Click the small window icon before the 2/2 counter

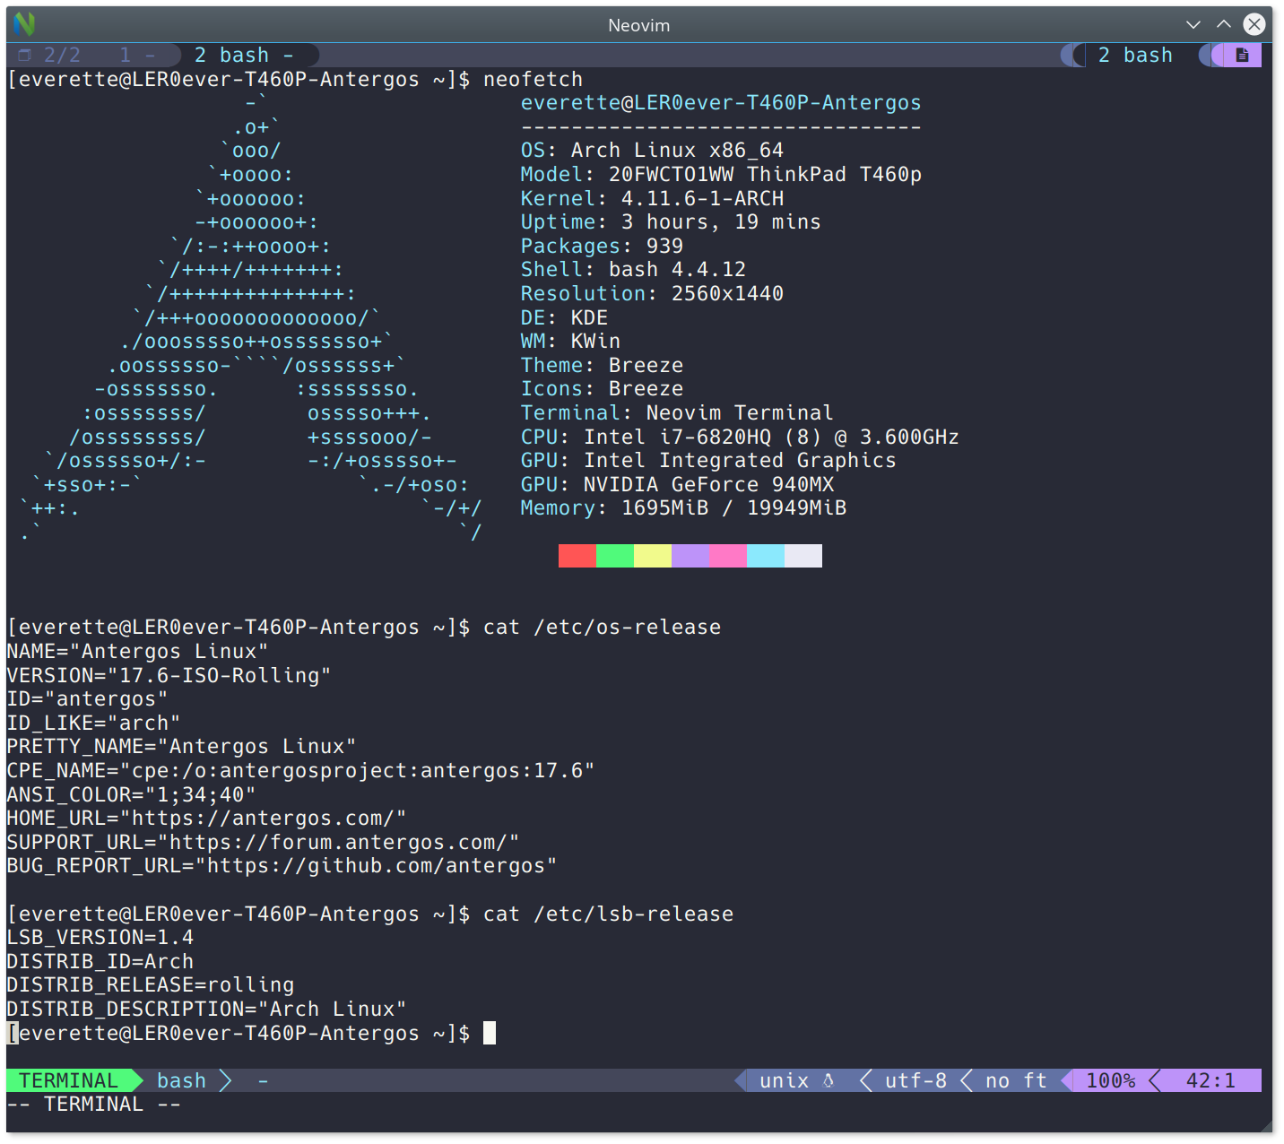click(24, 55)
